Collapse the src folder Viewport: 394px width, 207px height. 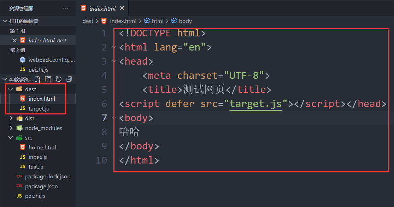tap(11, 138)
